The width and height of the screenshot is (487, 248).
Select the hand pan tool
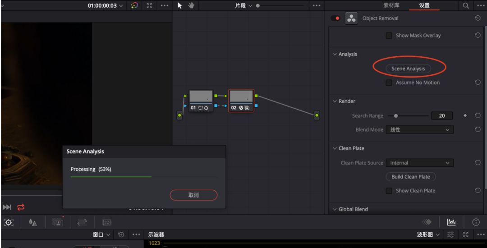191,5
